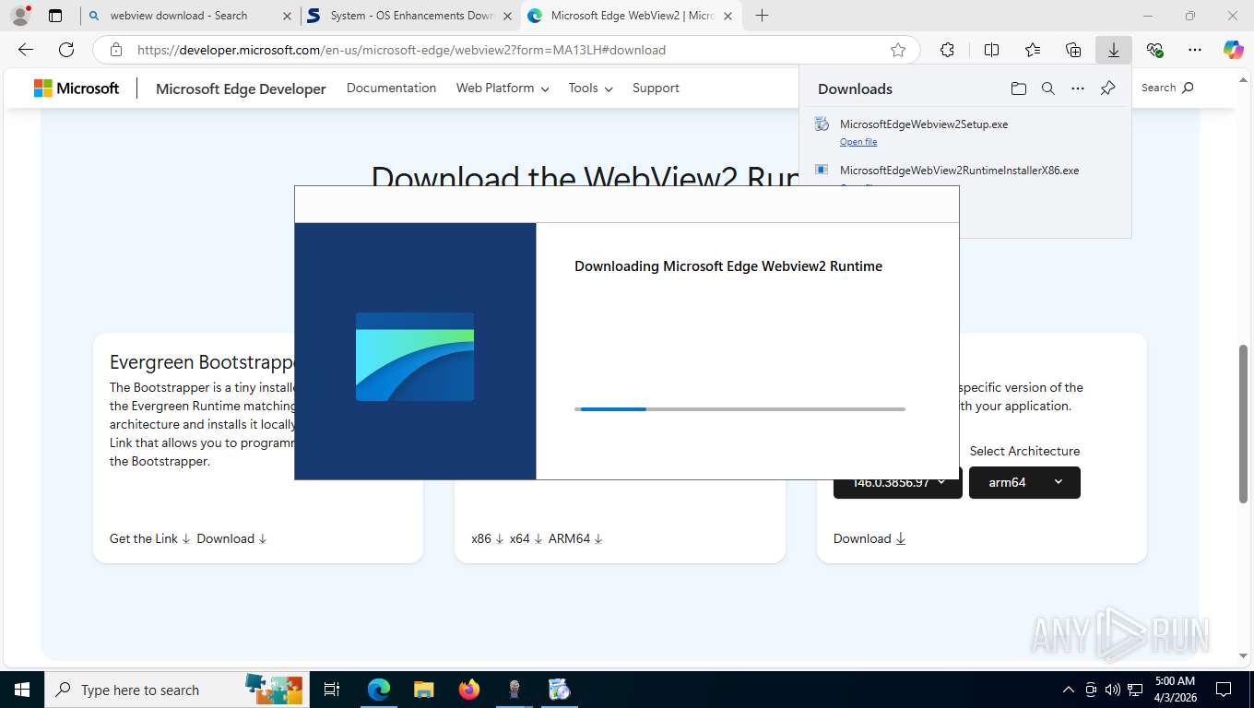1254x708 pixels.
Task: Open the Windows Start menu
Action: [21, 690]
